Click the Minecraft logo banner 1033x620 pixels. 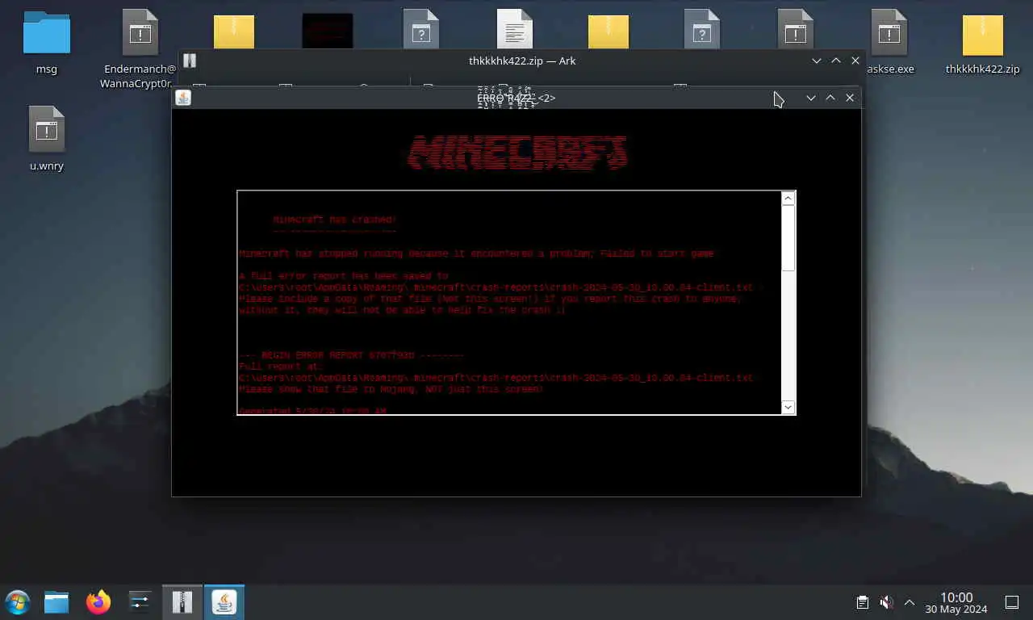516,153
